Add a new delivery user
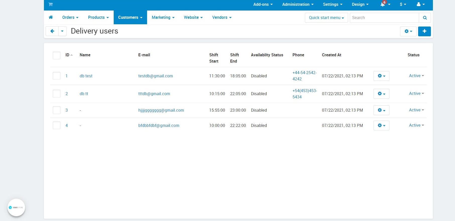The height and width of the screenshot is (221, 455). 424,31
